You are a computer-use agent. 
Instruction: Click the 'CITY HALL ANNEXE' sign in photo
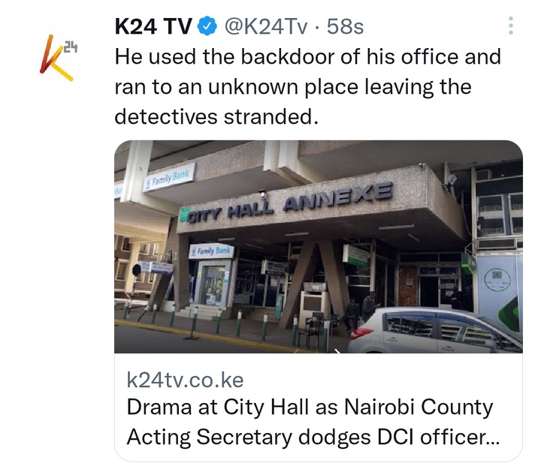pos(286,203)
